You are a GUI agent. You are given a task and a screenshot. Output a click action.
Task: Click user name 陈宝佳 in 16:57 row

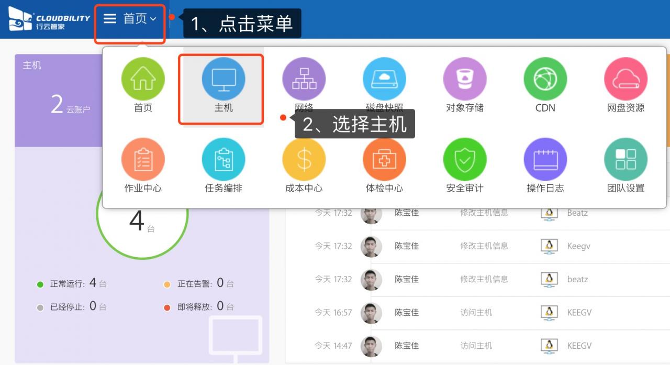[x=407, y=313]
